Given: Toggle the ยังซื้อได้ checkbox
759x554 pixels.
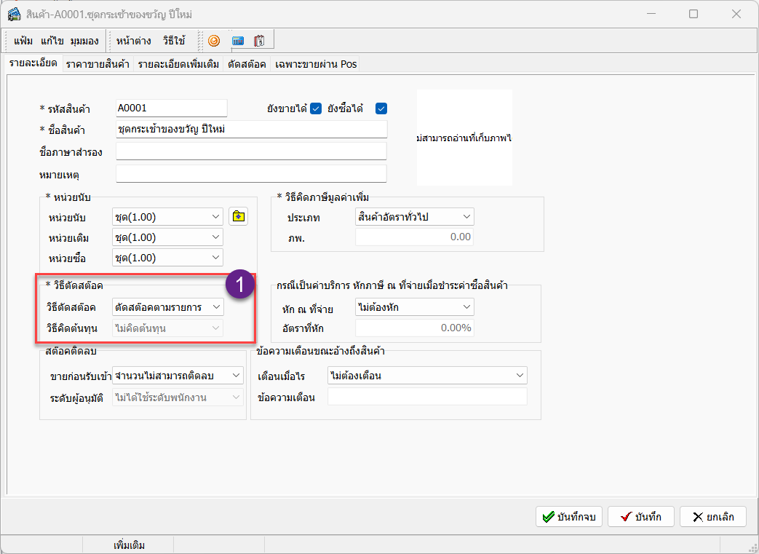Looking at the screenshot, I should 381,108.
